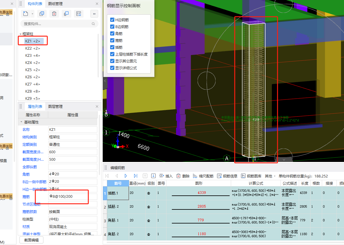This screenshot has width=344, height=245.
Task: Select KZ5 in the component tree
Action: point(32,70)
